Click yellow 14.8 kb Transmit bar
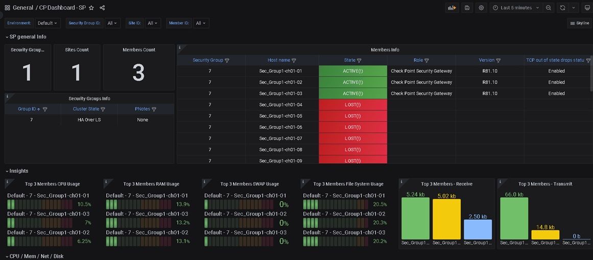593x260 pixels. pos(545,235)
